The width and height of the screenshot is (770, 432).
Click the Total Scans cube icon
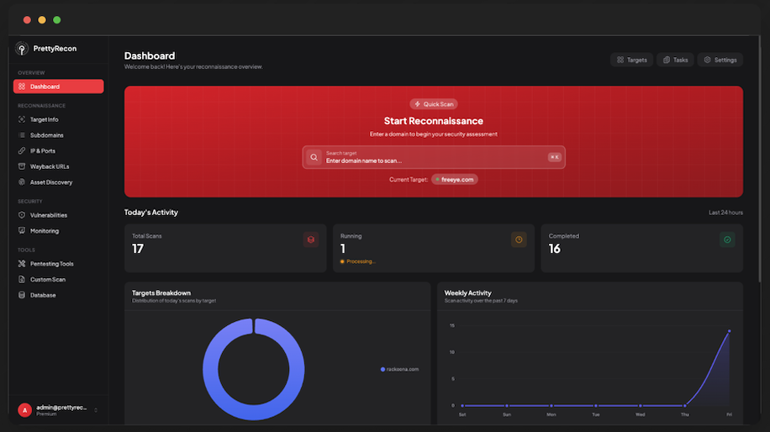pos(311,240)
